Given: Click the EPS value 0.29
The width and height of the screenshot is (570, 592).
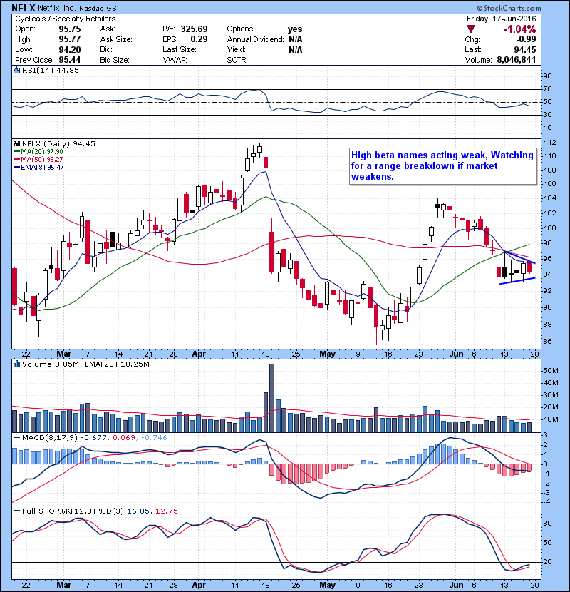Looking at the screenshot, I should 199,39.
